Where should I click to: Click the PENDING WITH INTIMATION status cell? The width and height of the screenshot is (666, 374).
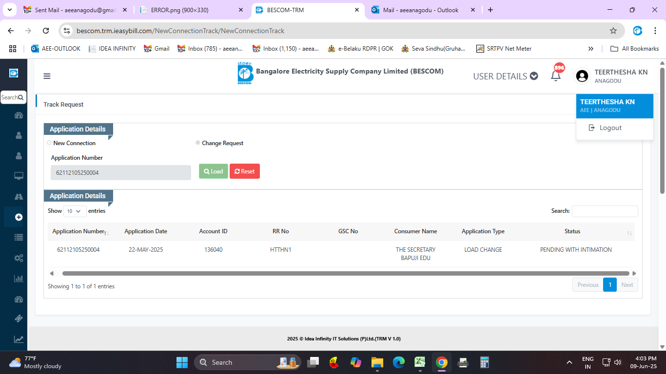click(x=576, y=250)
